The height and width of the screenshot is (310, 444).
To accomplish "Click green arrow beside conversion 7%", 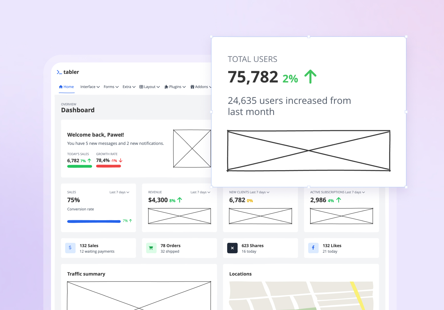I will 130,221.
